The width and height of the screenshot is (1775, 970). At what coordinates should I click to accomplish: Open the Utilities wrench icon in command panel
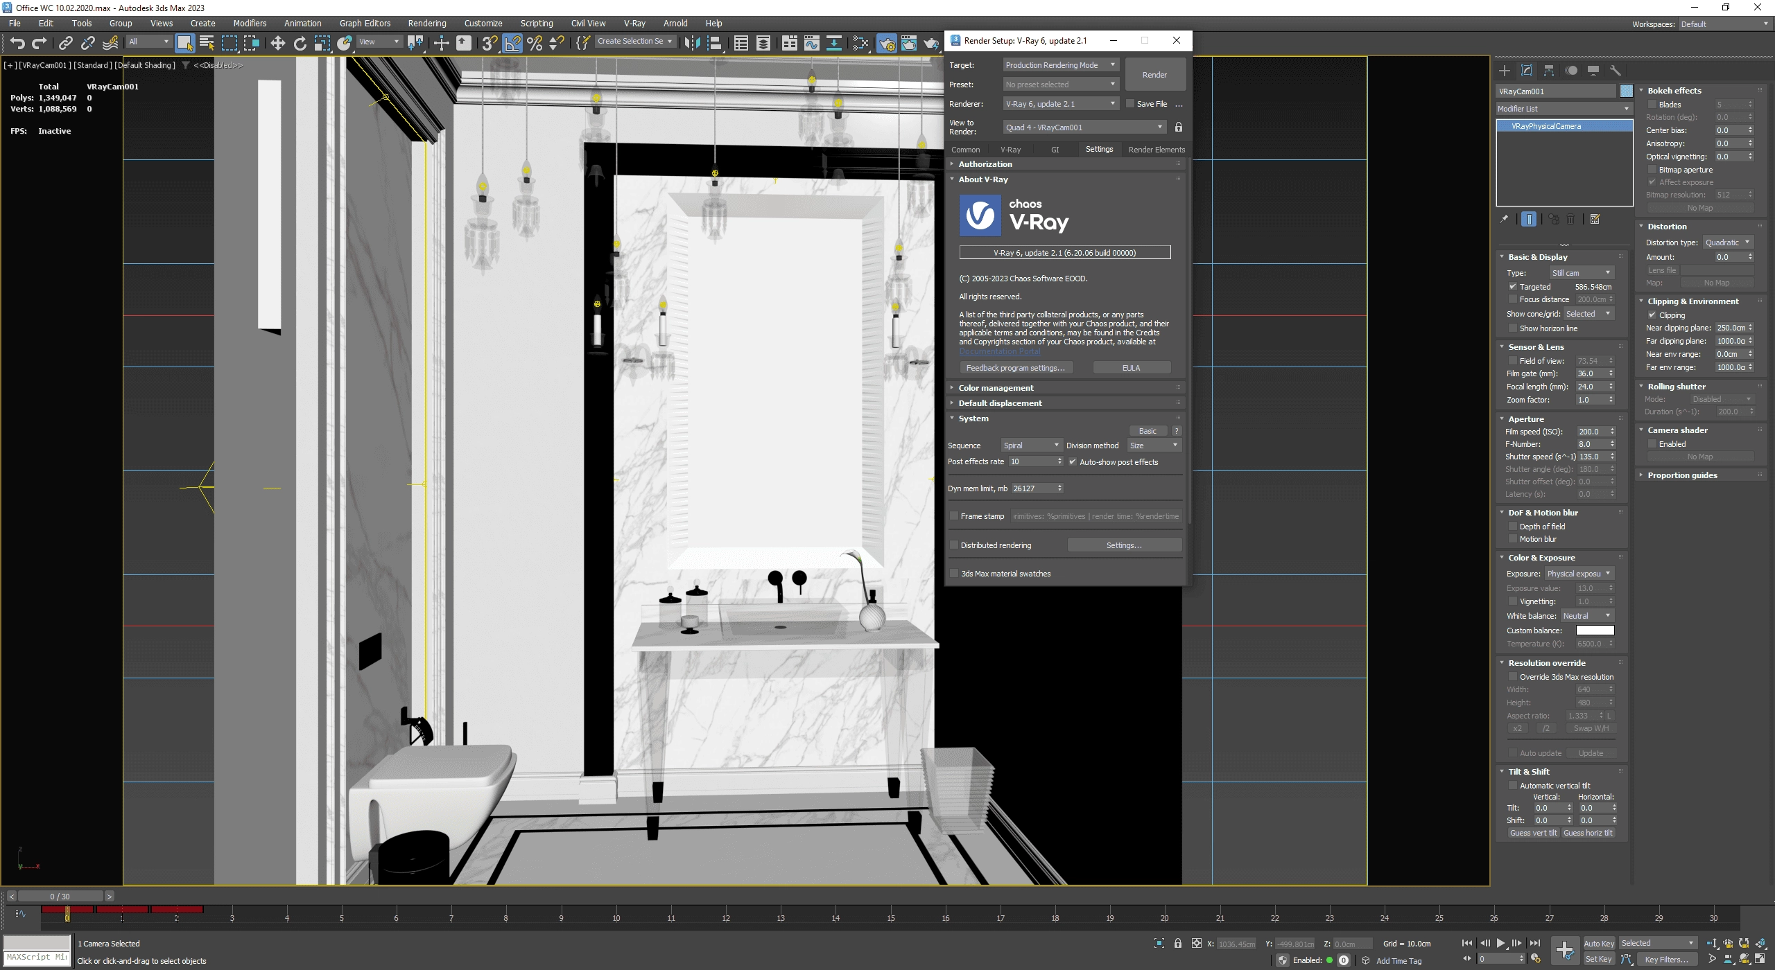pyautogui.click(x=1615, y=71)
